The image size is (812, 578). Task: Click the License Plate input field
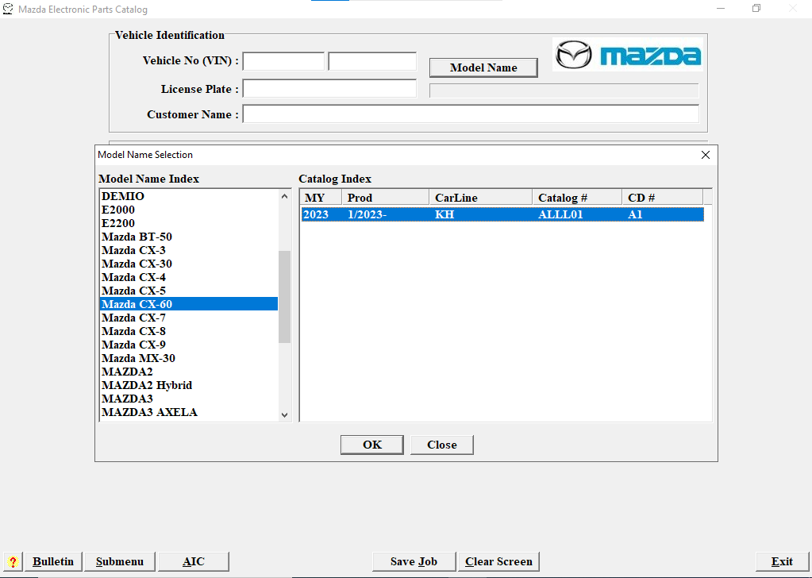(x=330, y=89)
